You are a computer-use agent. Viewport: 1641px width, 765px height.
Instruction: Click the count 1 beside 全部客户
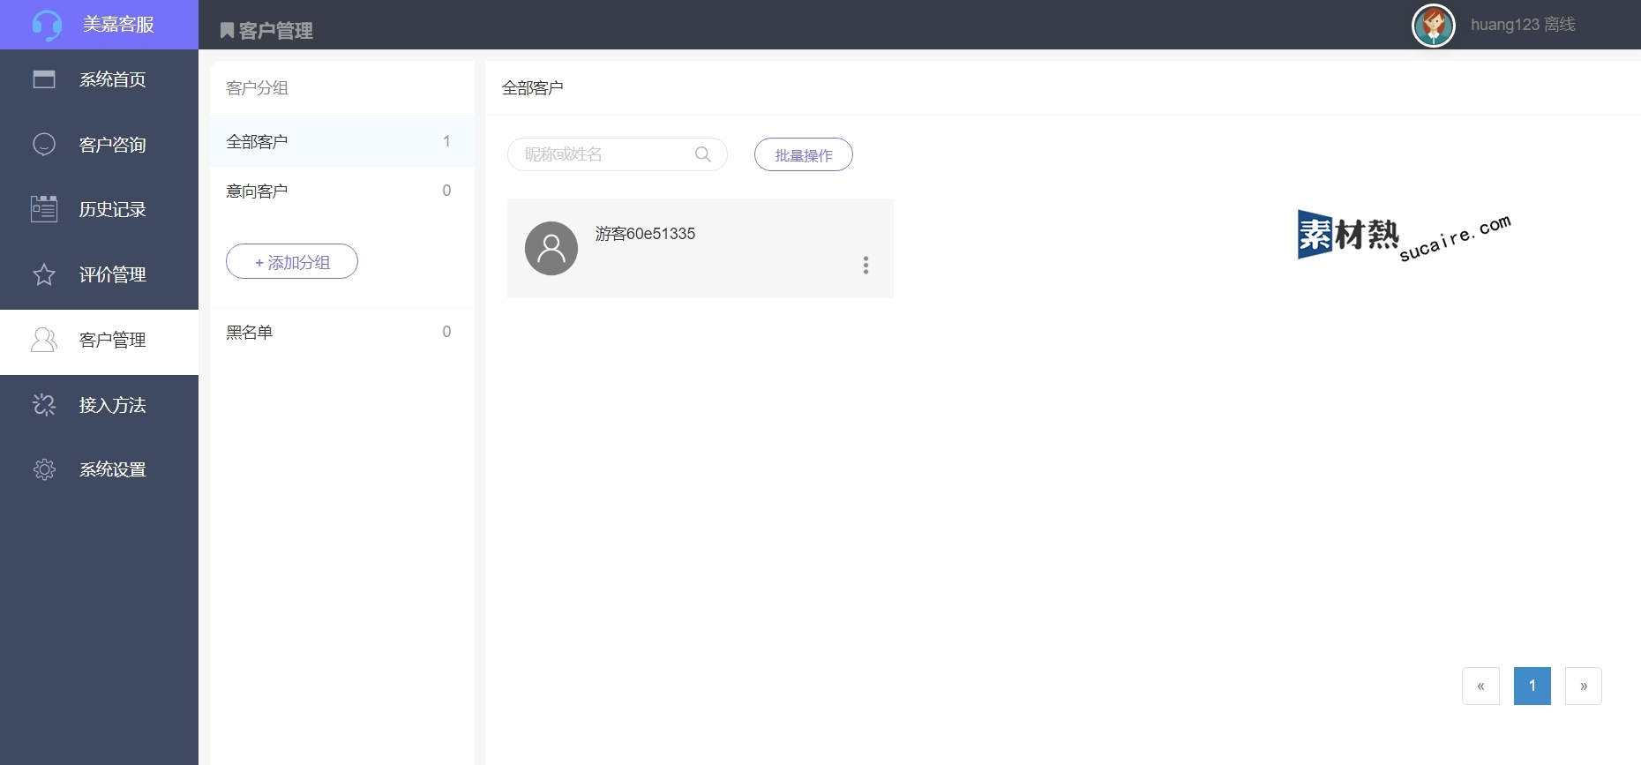pyautogui.click(x=446, y=141)
